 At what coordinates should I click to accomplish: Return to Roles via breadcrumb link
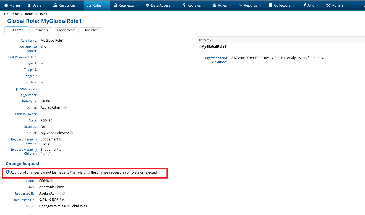pos(43,14)
